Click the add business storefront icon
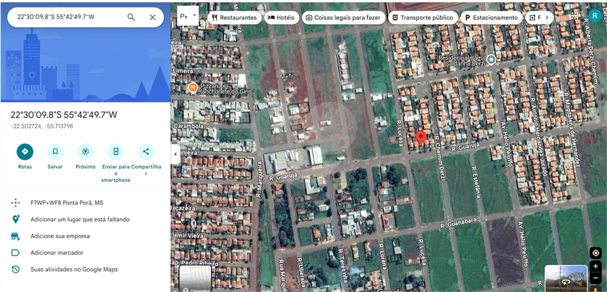The height and width of the screenshot is (292, 607). pos(16,236)
